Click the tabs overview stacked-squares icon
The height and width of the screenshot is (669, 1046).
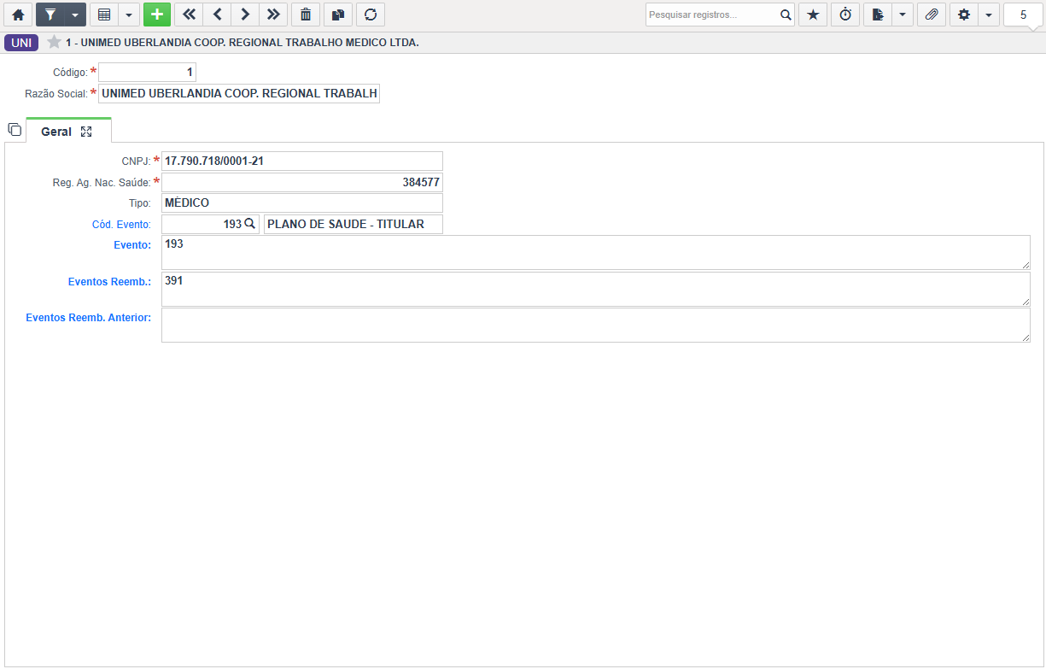[x=14, y=130]
